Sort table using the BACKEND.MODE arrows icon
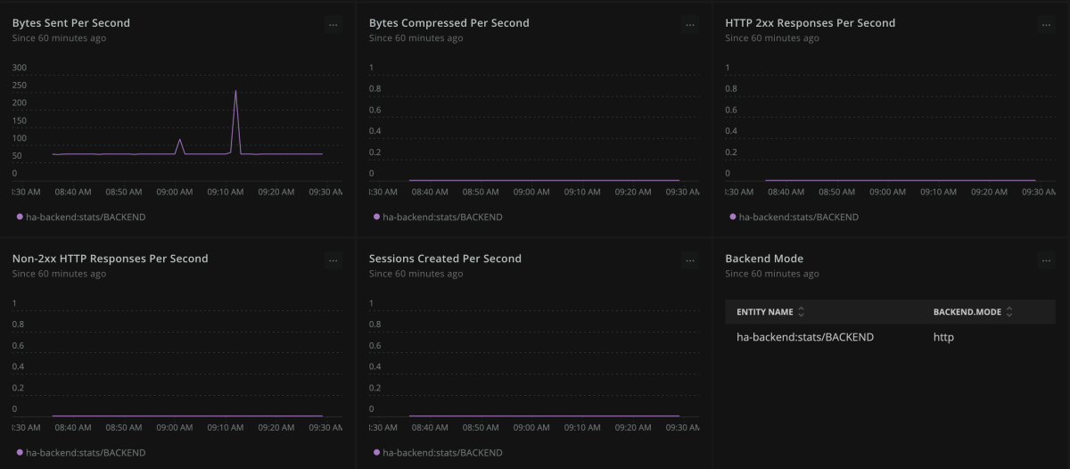The height and width of the screenshot is (469, 1070). pyautogui.click(x=1009, y=312)
